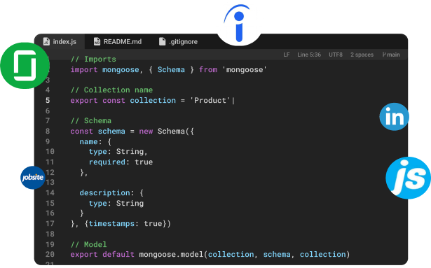Click the '// Imports' comment line
431x268 pixels.
coord(93,59)
